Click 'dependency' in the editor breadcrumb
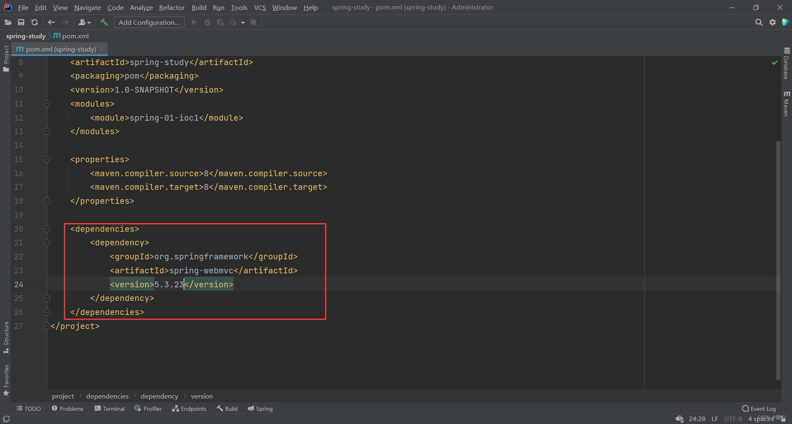The width and height of the screenshot is (792, 424). (x=159, y=396)
